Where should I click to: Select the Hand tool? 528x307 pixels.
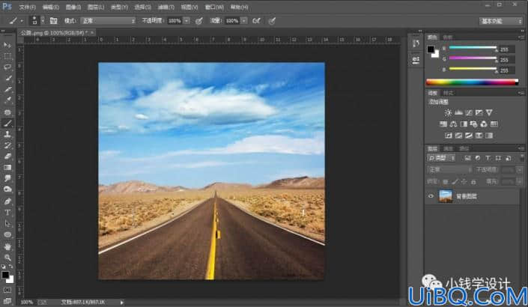pos(7,247)
